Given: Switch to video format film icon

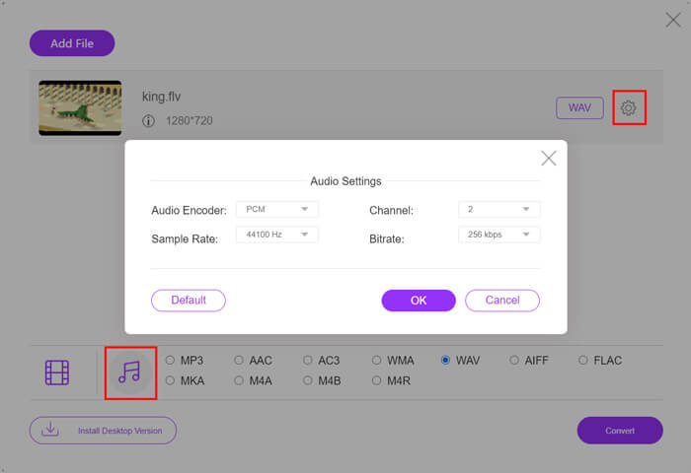Looking at the screenshot, I should [57, 372].
